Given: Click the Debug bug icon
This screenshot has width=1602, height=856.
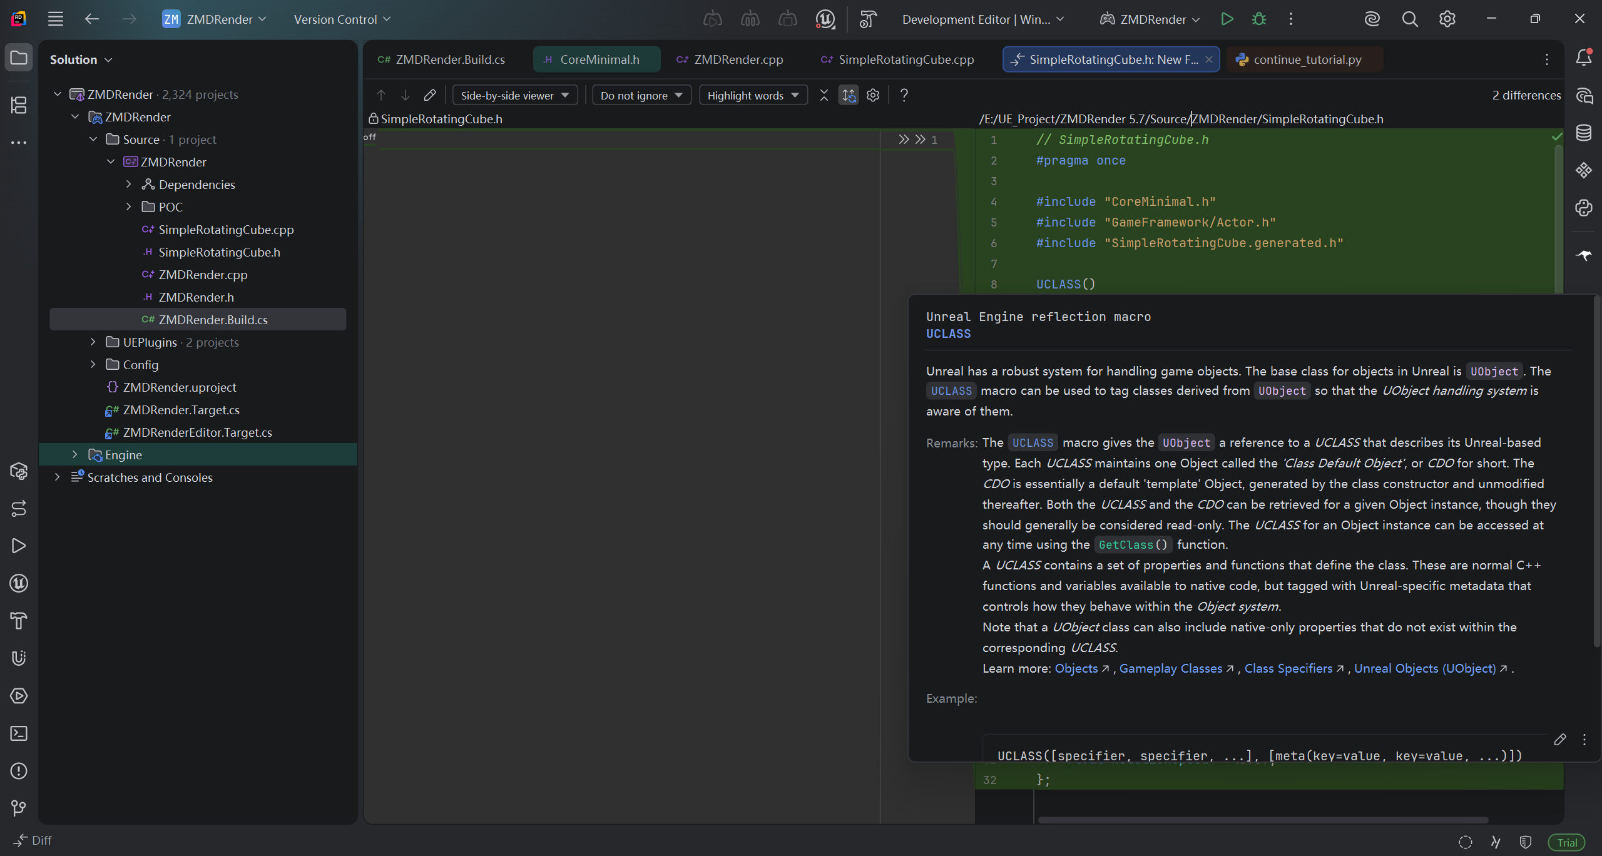Looking at the screenshot, I should [1259, 19].
